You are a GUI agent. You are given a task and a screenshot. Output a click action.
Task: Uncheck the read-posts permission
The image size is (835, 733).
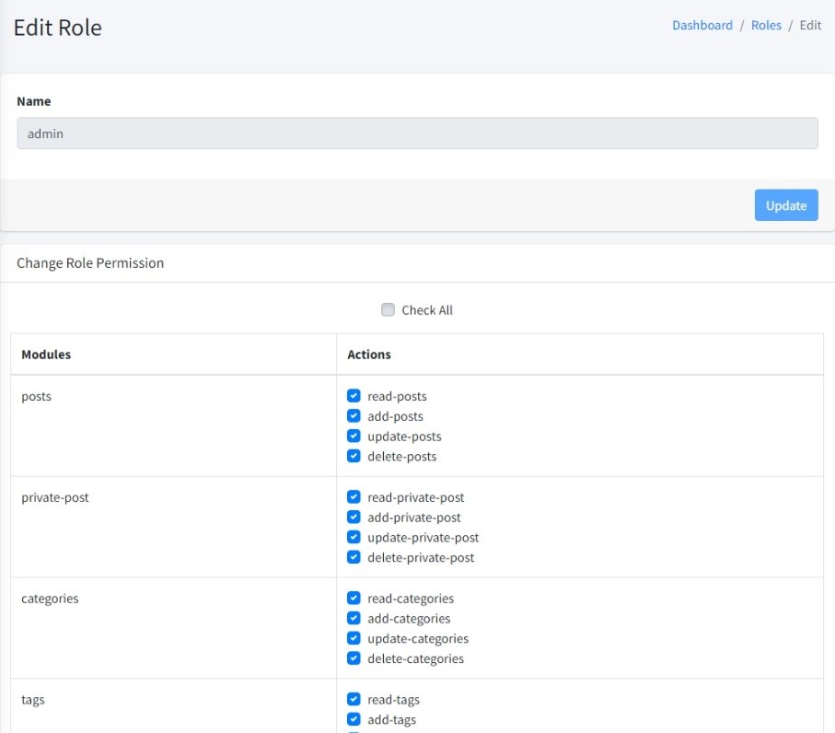[354, 396]
